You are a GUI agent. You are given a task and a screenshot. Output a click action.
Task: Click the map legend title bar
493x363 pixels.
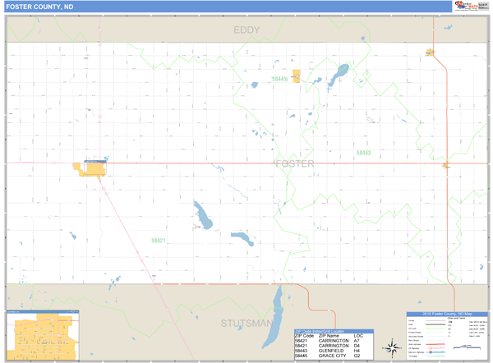[448, 314]
